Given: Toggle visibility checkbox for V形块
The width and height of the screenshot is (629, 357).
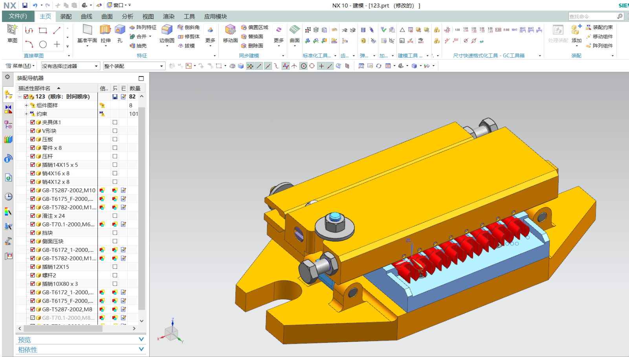Looking at the screenshot, I should 33,131.
